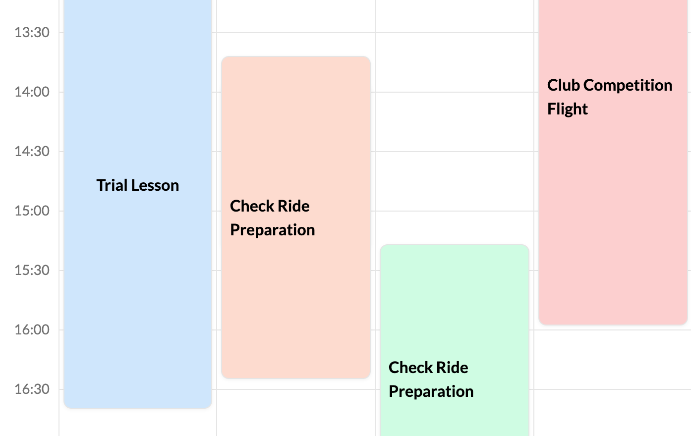691x436 pixels.
Task: Click the 13:30 time label
Action: pos(32,33)
